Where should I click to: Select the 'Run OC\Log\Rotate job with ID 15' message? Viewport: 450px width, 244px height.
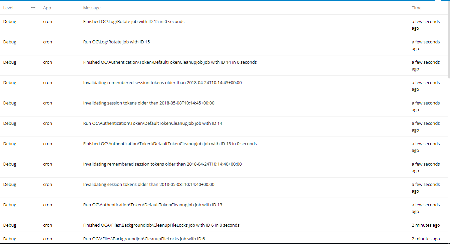pos(116,42)
